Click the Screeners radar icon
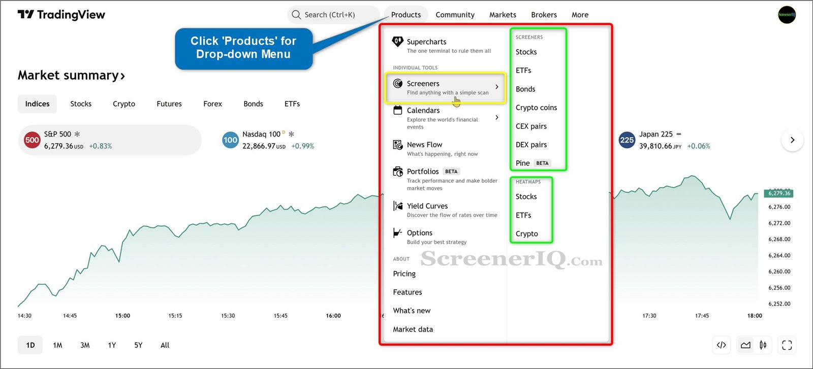The height and width of the screenshot is (369, 813). click(x=398, y=84)
